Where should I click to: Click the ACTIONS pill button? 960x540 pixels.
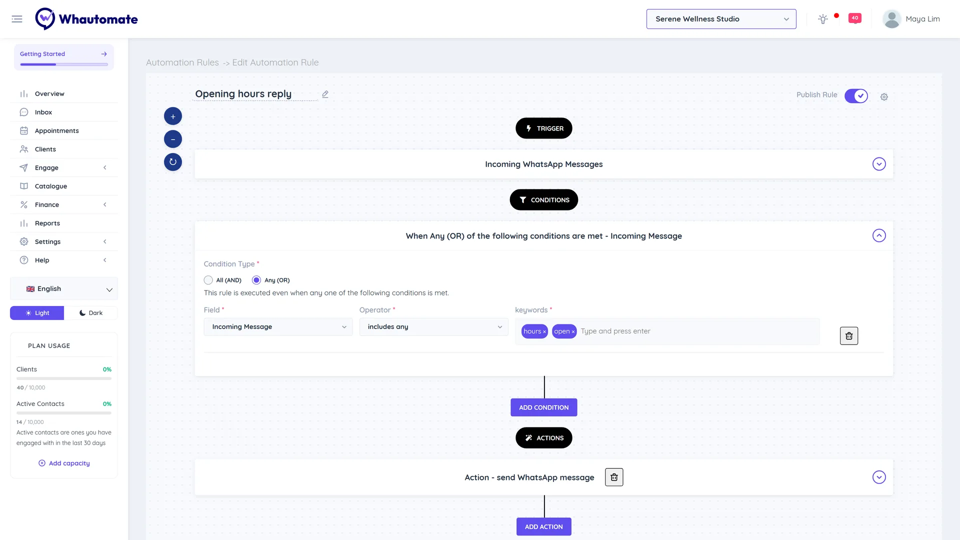(x=544, y=438)
